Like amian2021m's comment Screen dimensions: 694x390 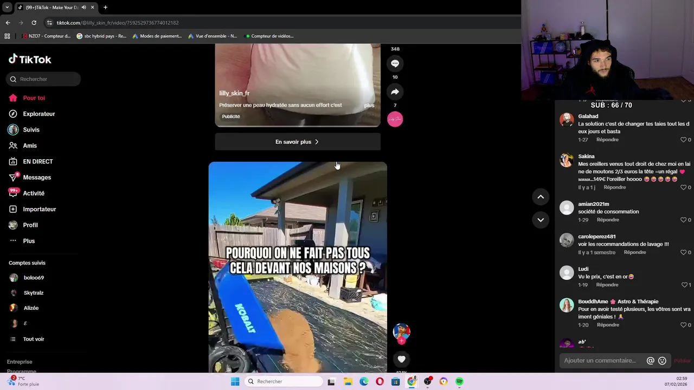coord(684,220)
